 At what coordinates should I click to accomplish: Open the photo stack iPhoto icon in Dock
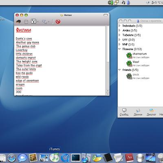click(x=44, y=158)
